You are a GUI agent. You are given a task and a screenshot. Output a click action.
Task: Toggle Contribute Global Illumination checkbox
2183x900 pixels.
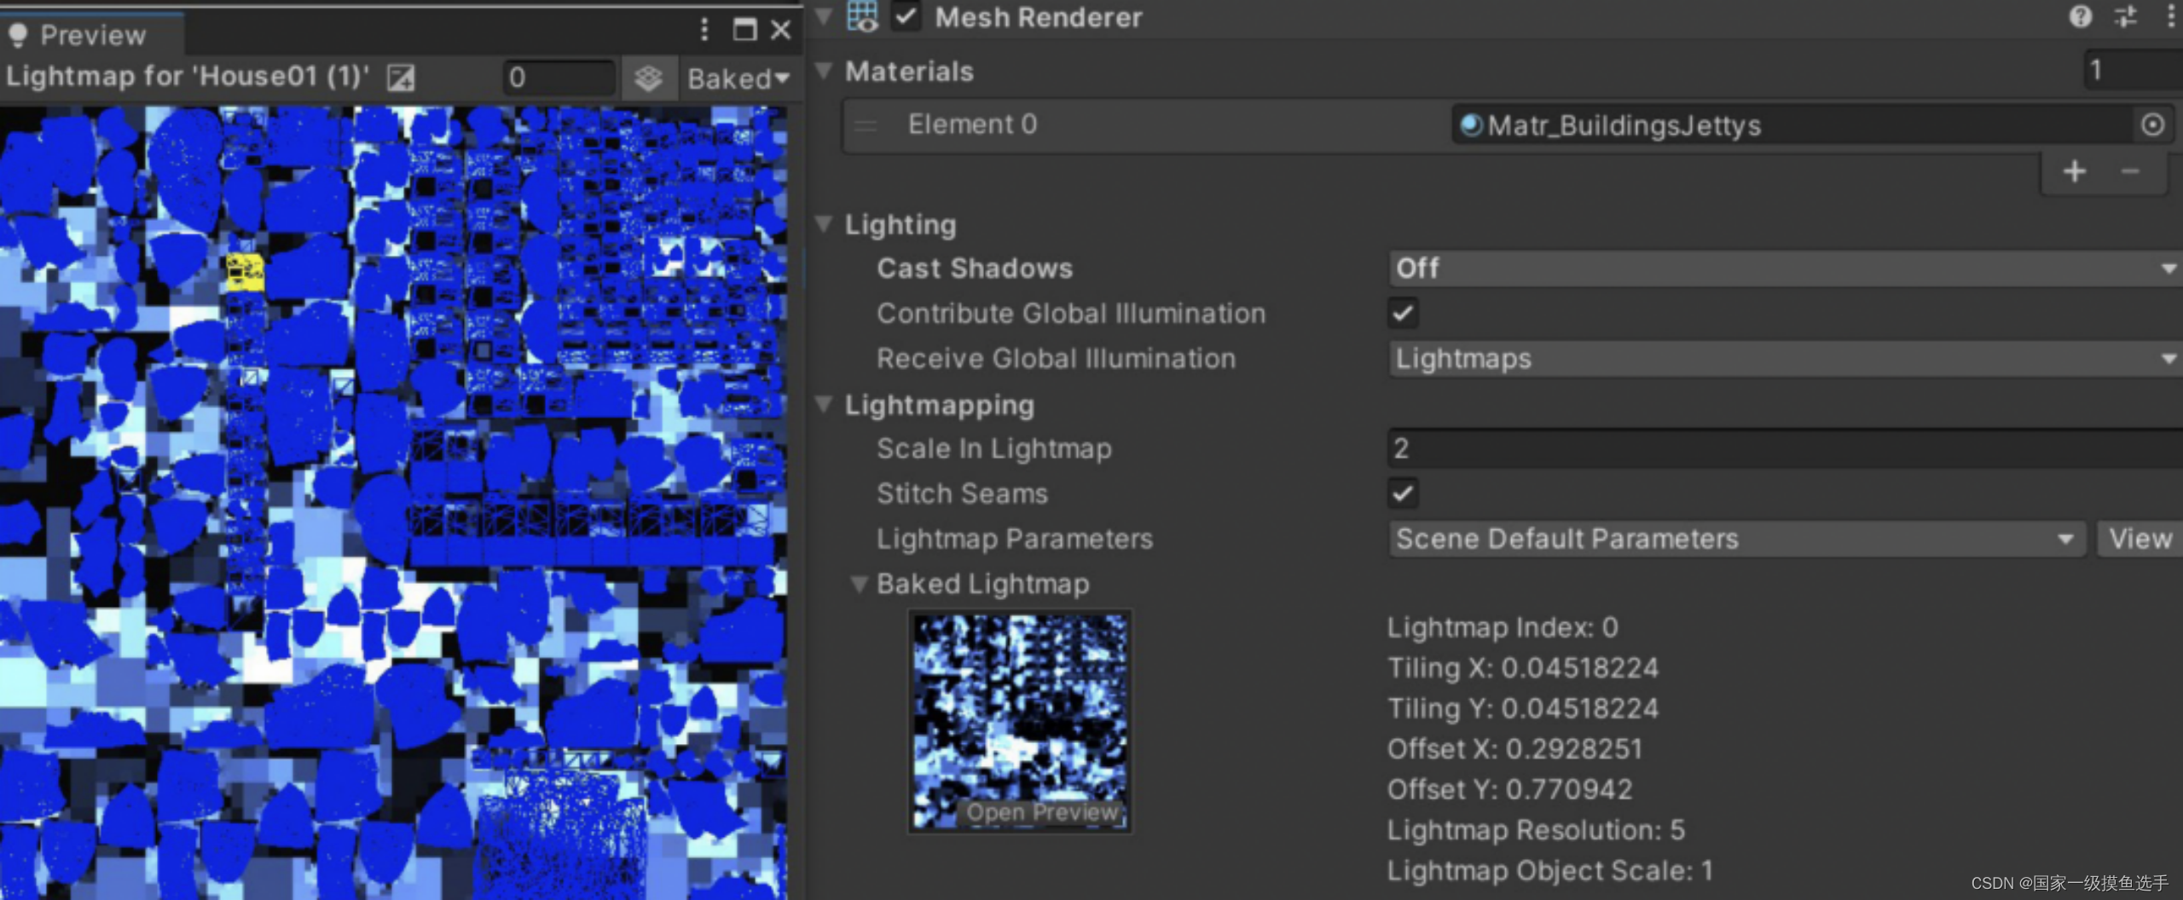(x=1403, y=314)
